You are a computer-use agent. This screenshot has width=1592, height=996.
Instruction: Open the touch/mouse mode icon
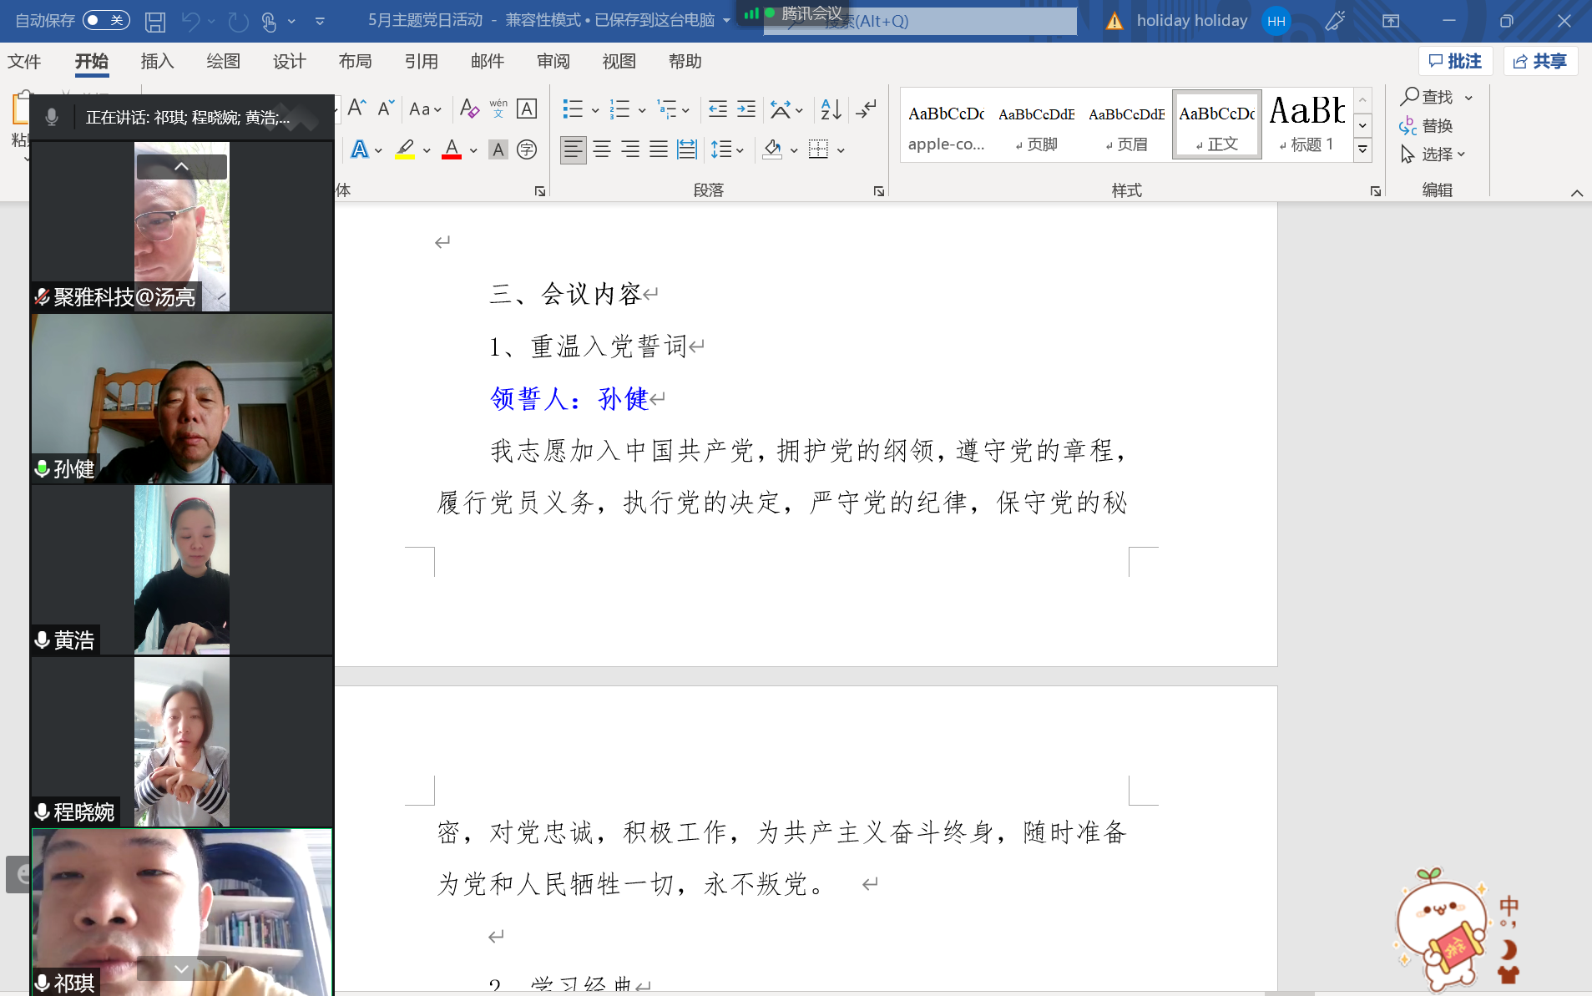click(269, 21)
